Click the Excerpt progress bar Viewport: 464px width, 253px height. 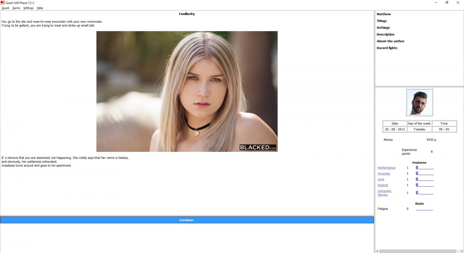pyautogui.click(x=425, y=185)
